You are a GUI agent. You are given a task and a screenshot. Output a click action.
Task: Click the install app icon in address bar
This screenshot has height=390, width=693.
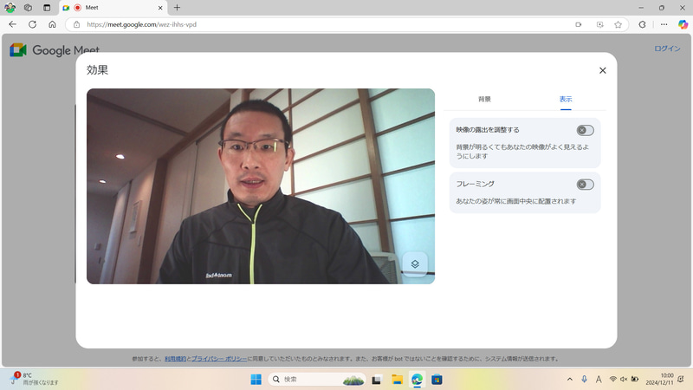[599, 24]
